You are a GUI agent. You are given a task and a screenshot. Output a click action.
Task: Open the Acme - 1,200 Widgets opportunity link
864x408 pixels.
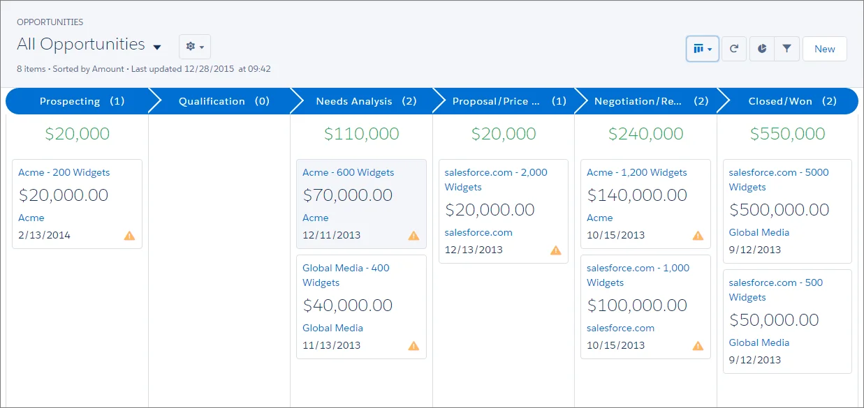636,172
